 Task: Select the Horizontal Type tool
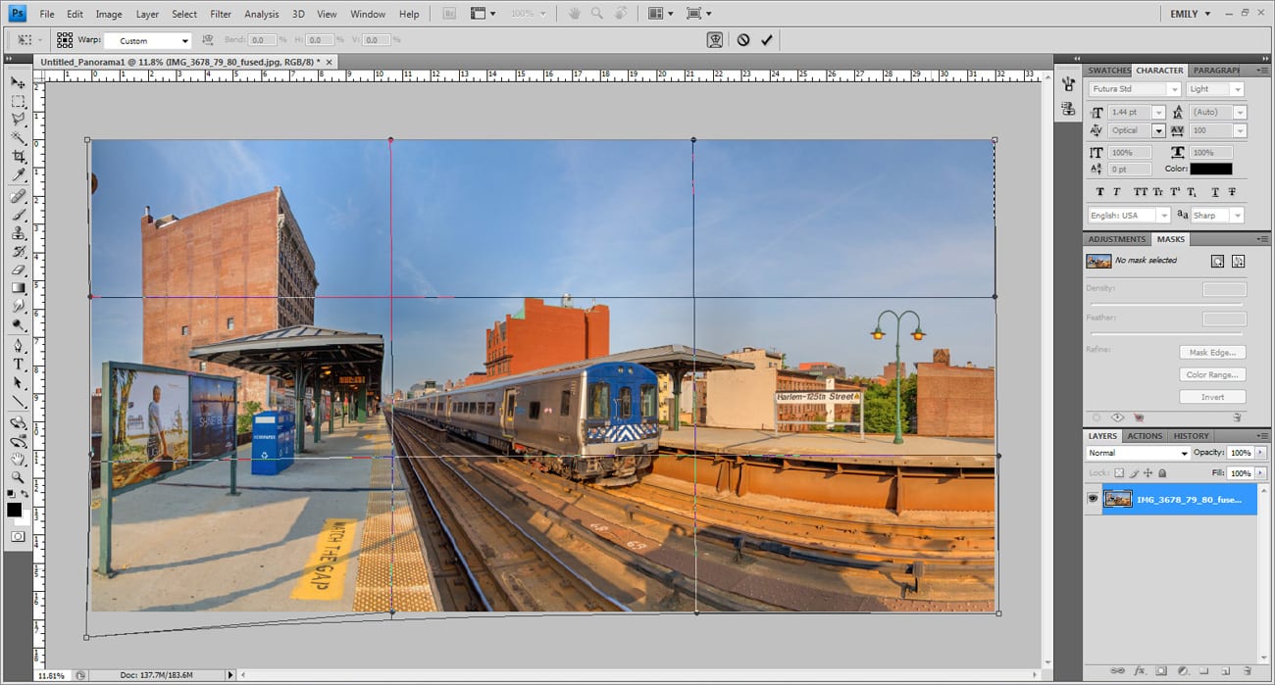click(x=18, y=364)
